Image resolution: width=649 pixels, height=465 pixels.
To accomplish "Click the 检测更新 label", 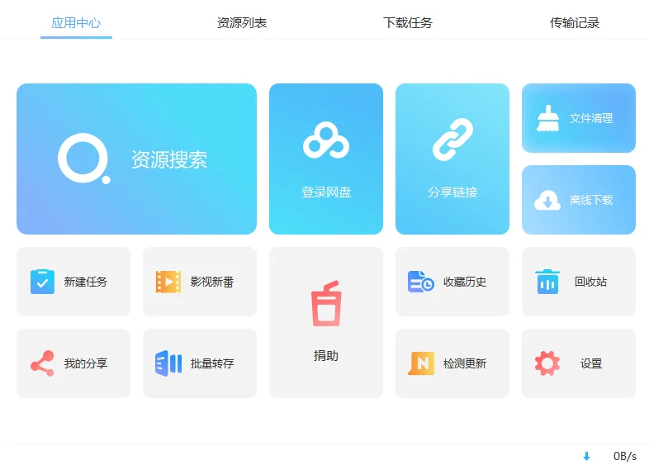I will (465, 363).
